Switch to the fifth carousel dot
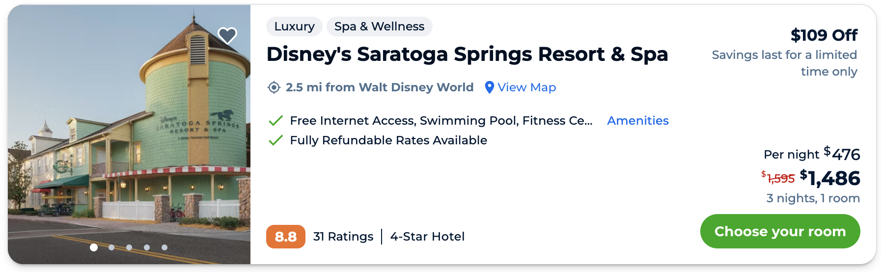Viewport: 881px width, 272px height. 165,247
